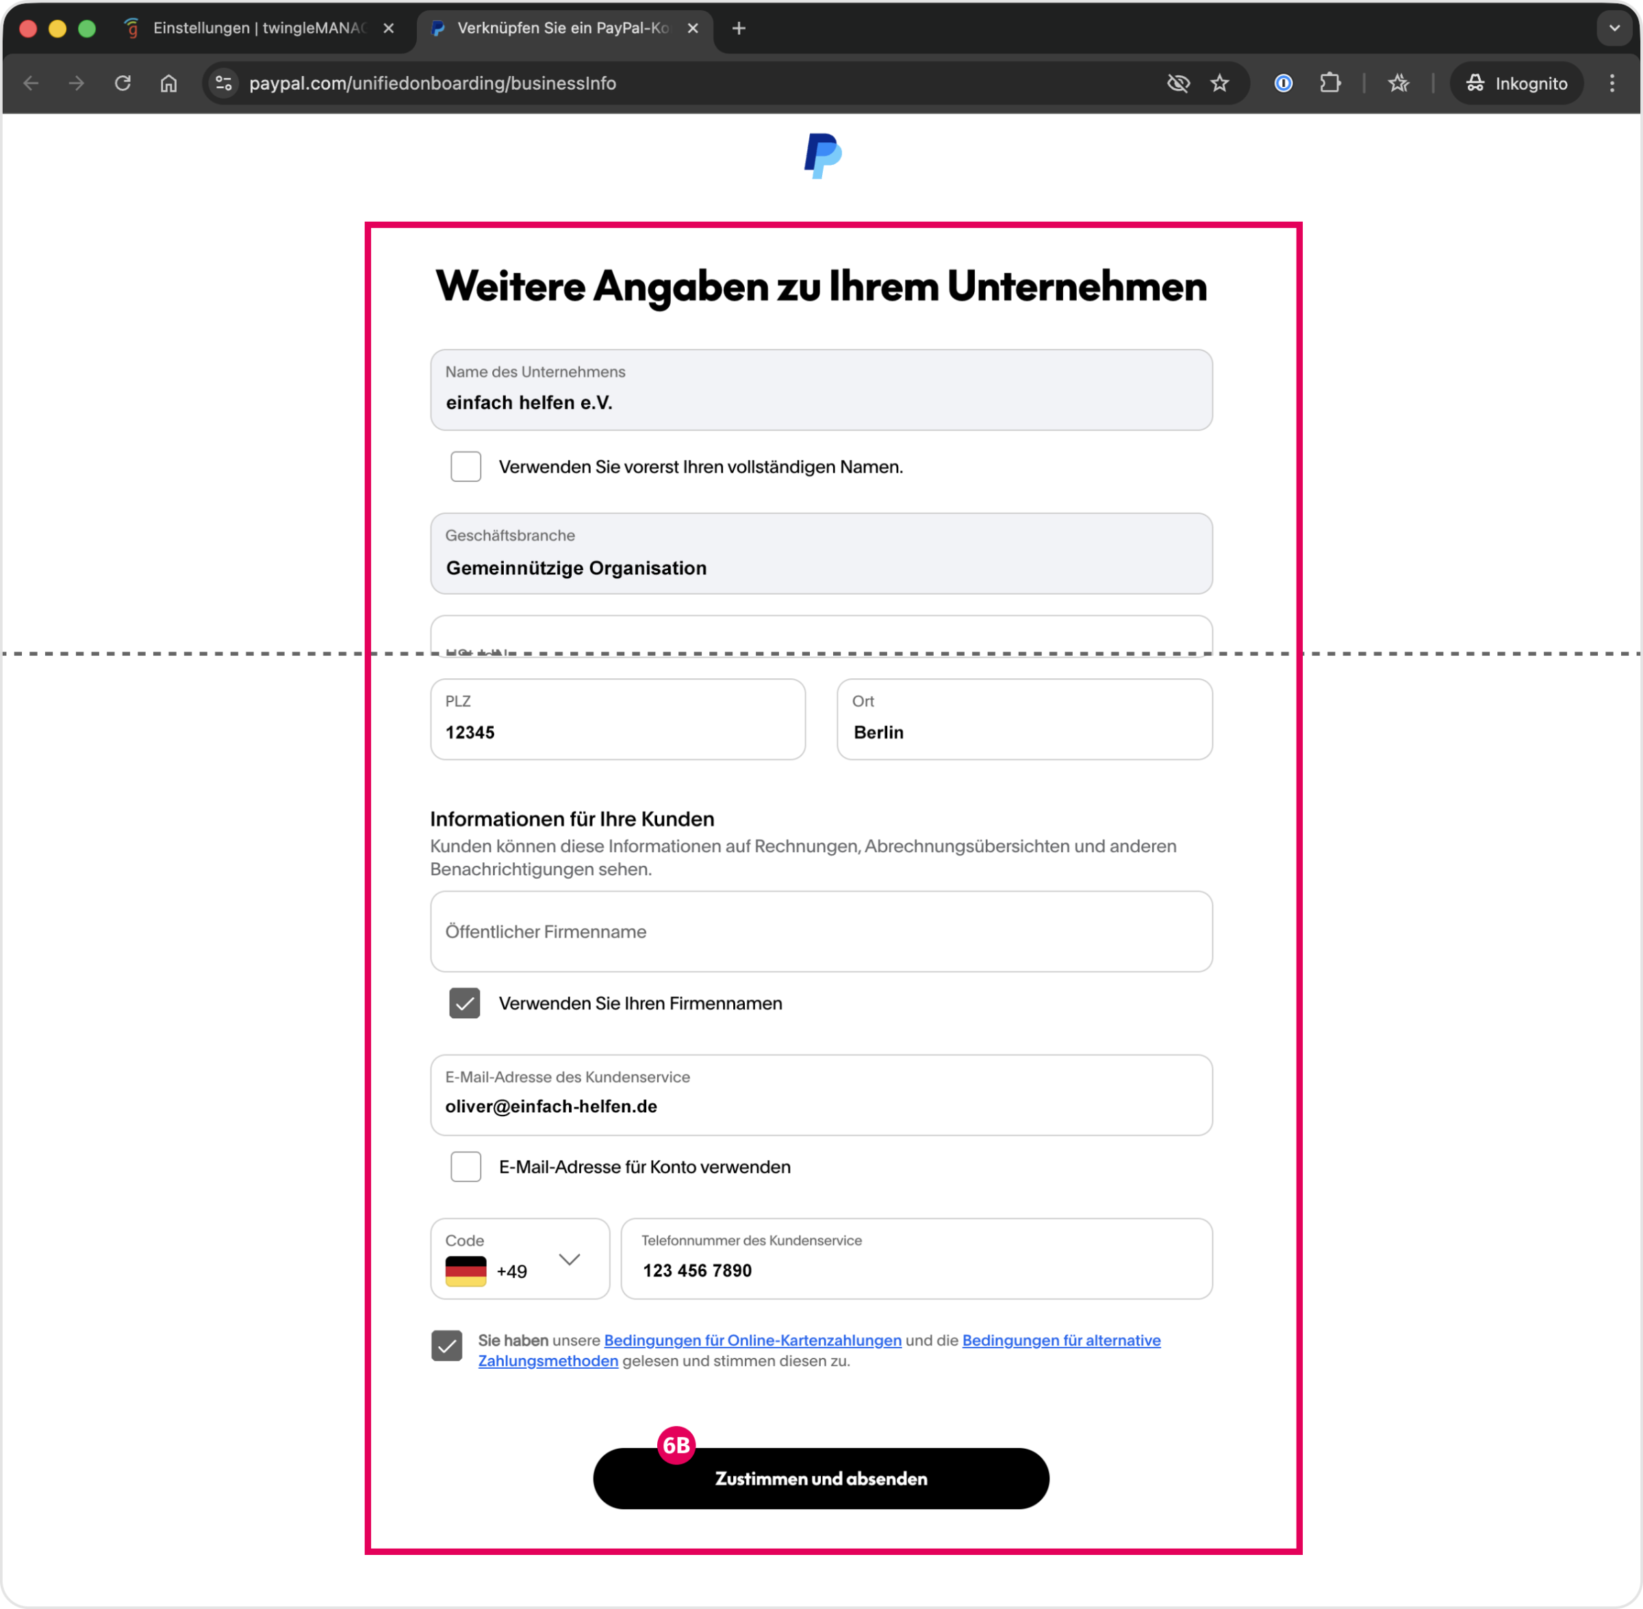Bookmark this page with the star icon
This screenshot has height=1609, width=1643.
1219,83
